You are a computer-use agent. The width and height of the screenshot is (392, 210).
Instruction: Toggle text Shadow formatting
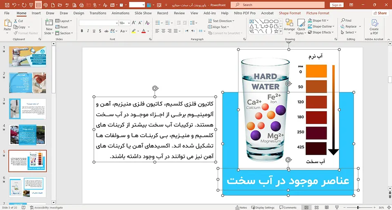pyautogui.click(x=100, y=31)
